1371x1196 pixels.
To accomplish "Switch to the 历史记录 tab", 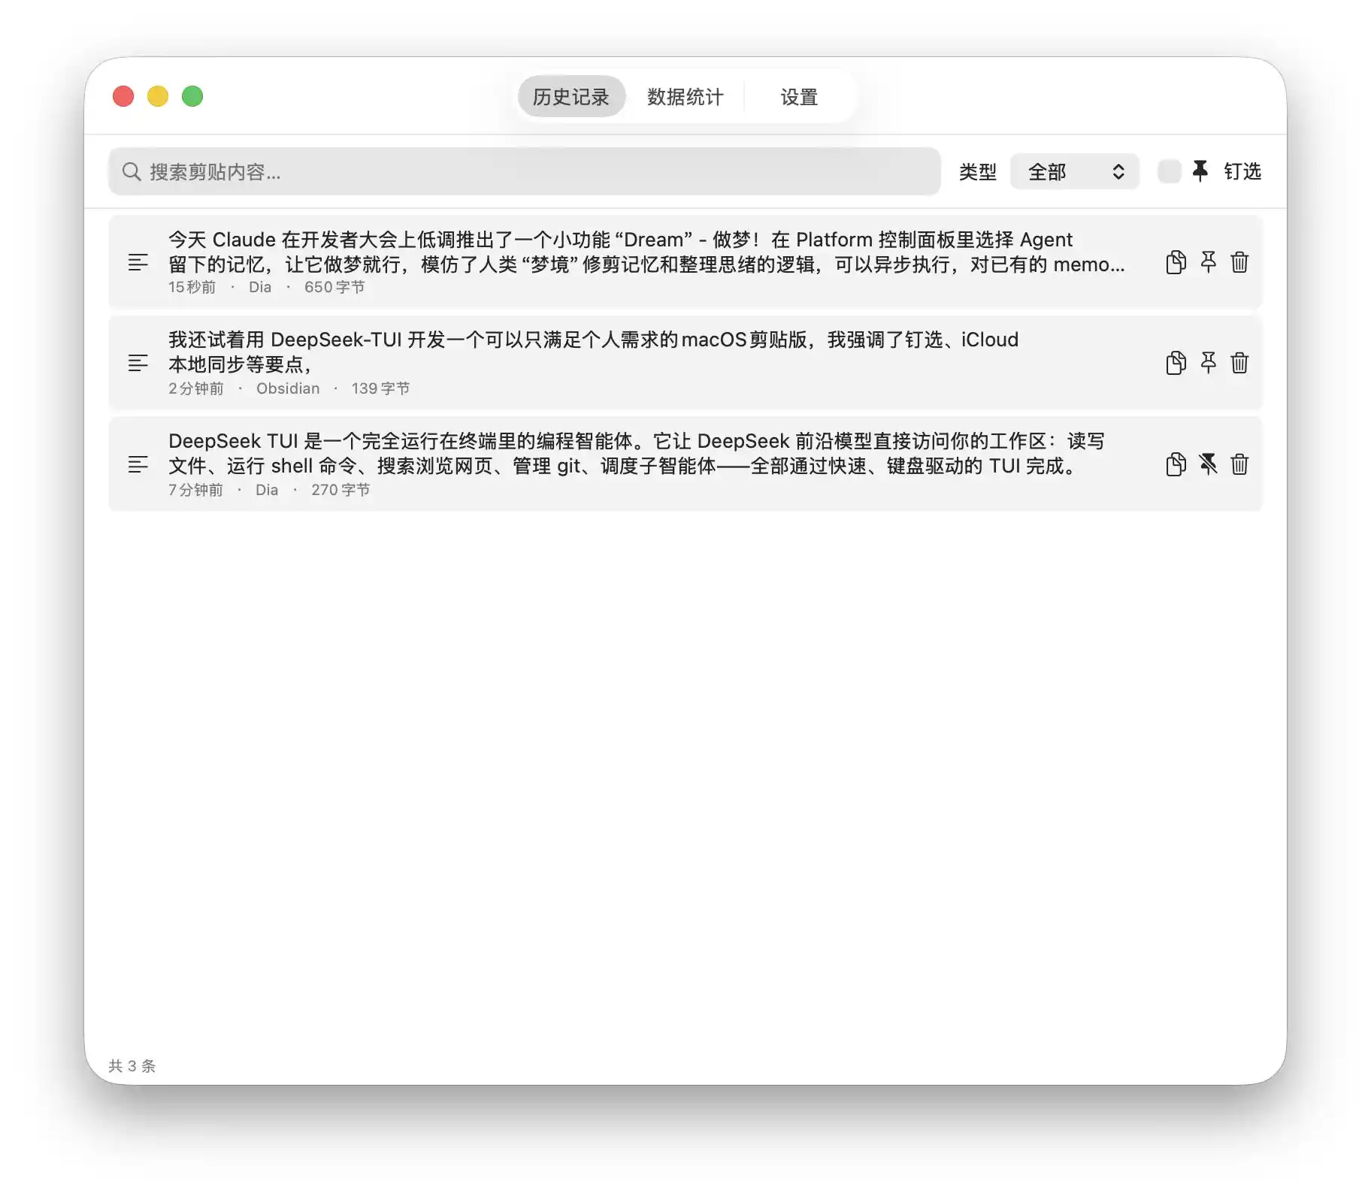I will coord(571,97).
